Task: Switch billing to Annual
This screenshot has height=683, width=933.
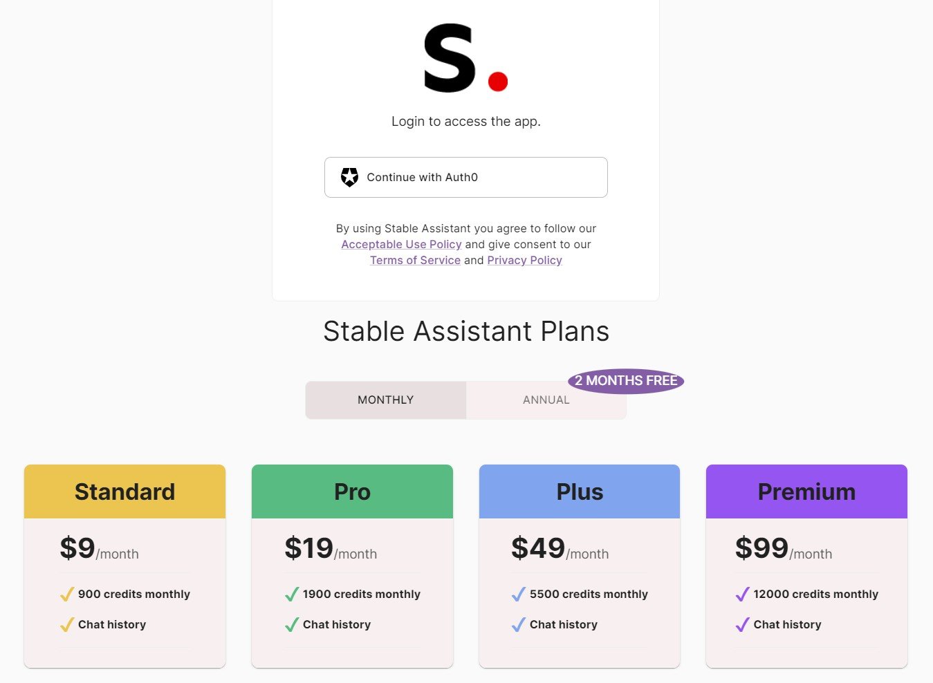Action: 546,400
